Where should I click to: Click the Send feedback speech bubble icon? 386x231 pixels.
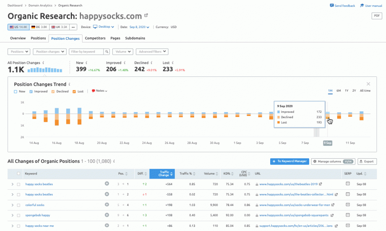(332, 5)
